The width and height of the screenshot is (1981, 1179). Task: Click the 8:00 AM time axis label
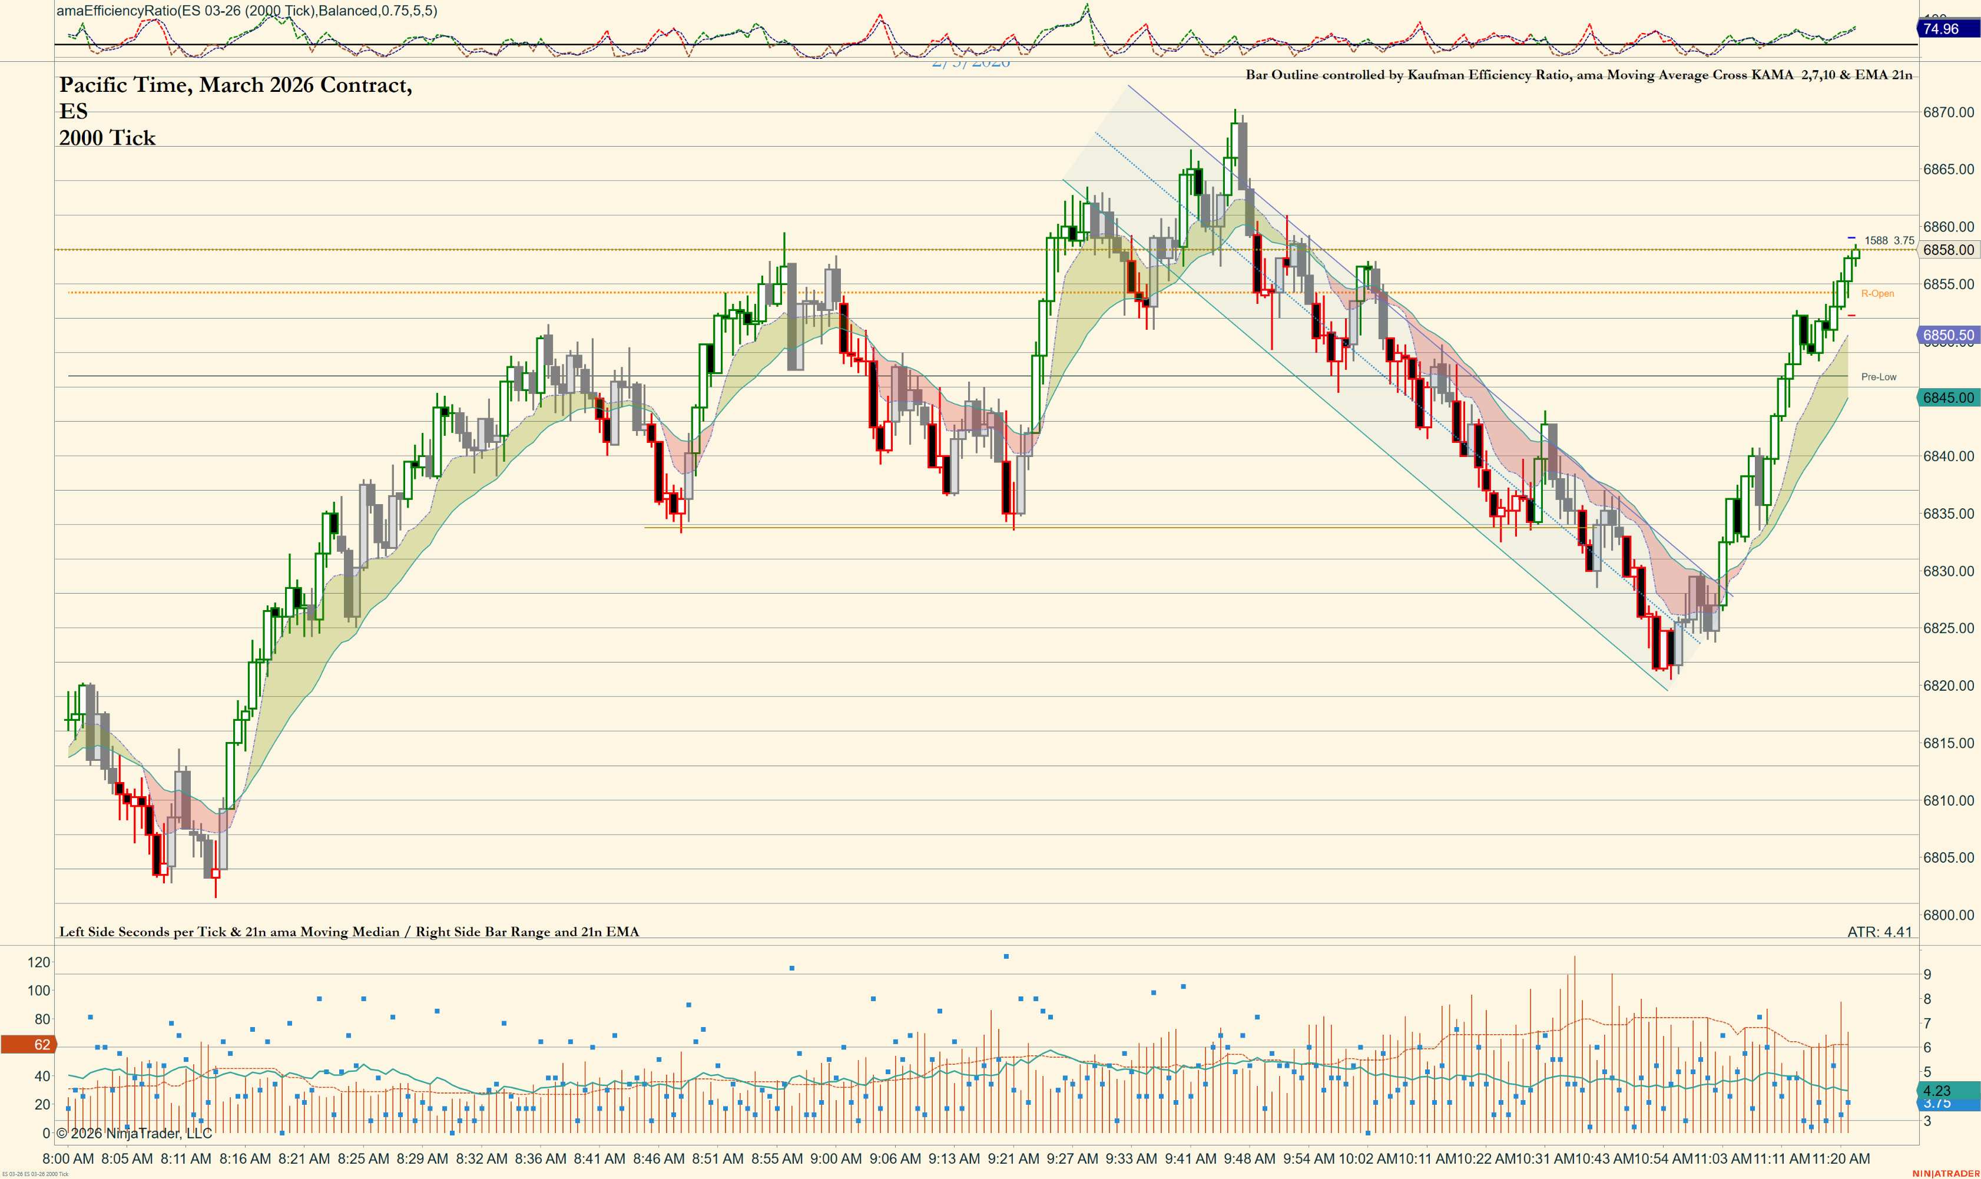(68, 1158)
